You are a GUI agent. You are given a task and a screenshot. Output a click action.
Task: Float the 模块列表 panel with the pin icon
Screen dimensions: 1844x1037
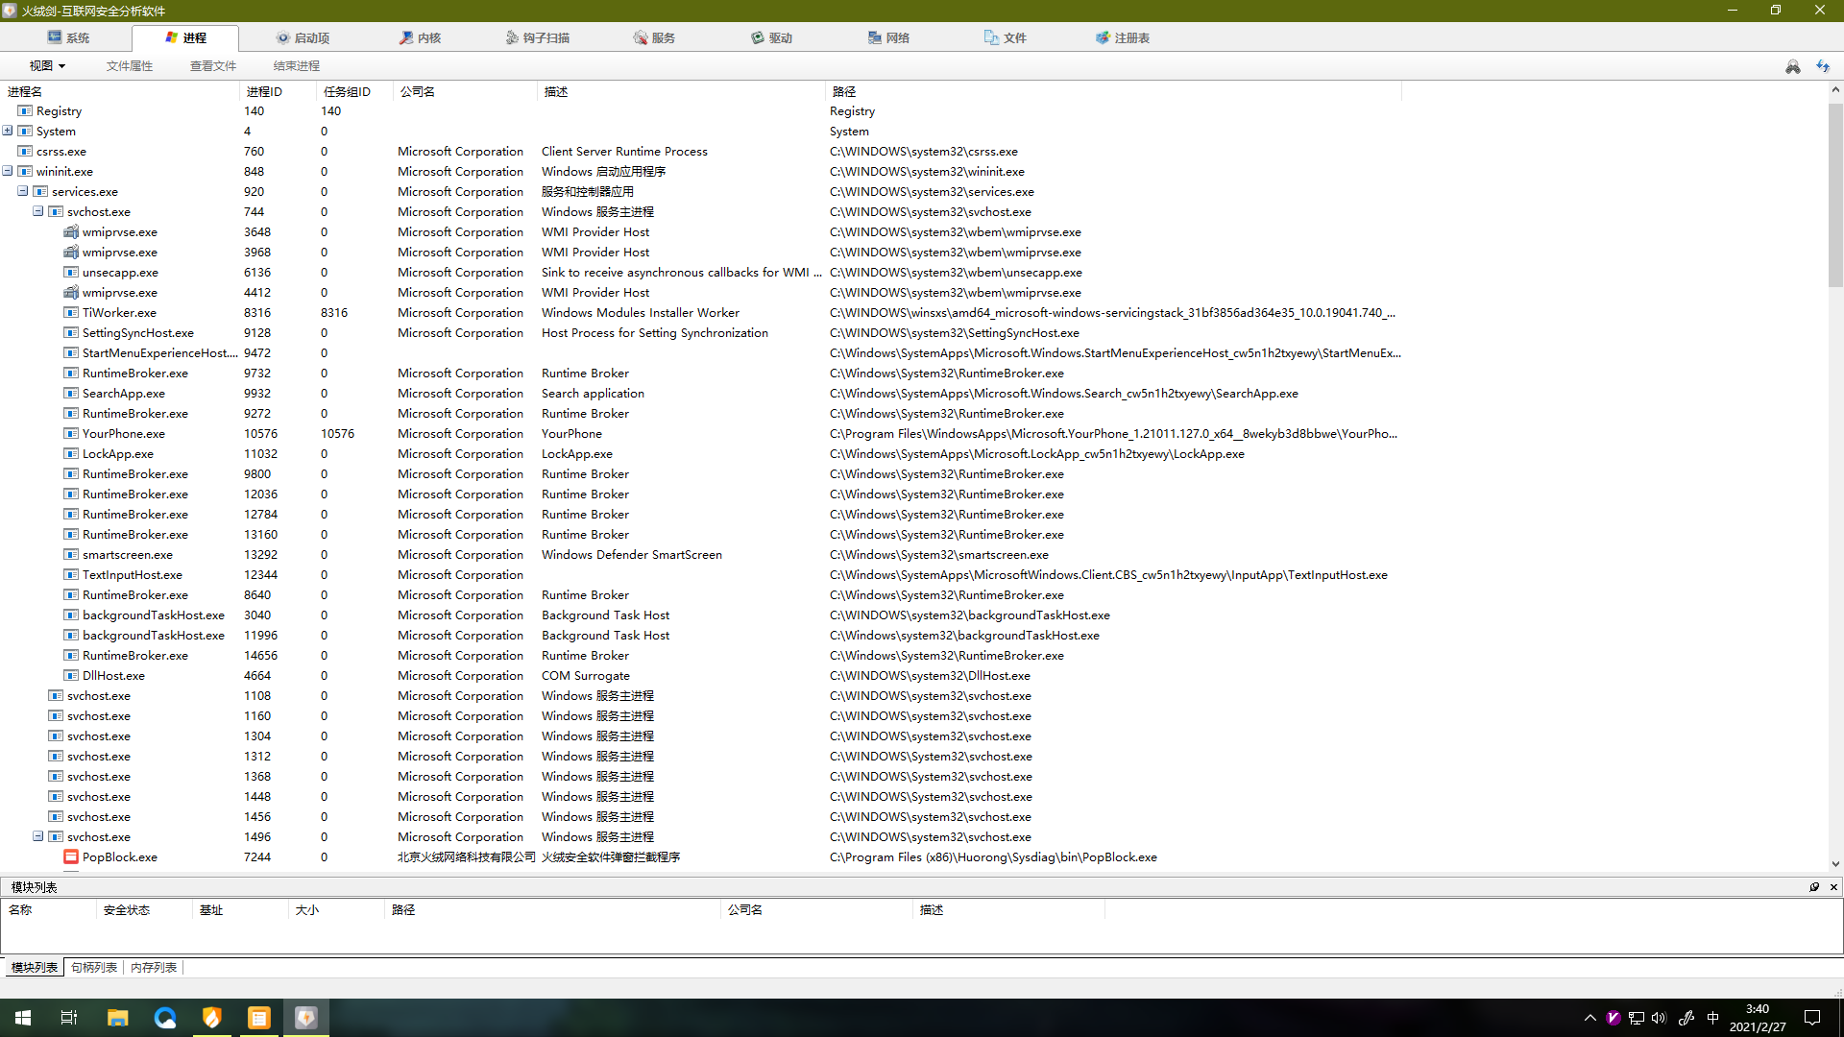click(1814, 887)
